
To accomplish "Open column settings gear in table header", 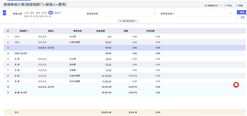I will pos(8,31).
